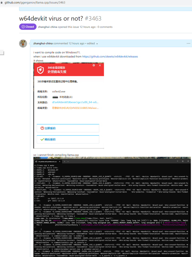Open the terminal tab dropdown chevron
The width and height of the screenshot is (192, 257).
tap(68, 161)
